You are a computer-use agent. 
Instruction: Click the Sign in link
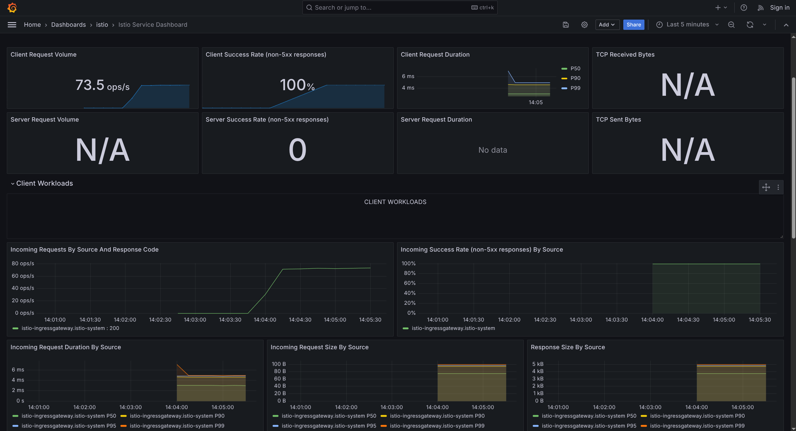tap(780, 7)
